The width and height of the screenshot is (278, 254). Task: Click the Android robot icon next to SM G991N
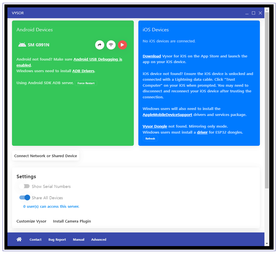click(22, 45)
